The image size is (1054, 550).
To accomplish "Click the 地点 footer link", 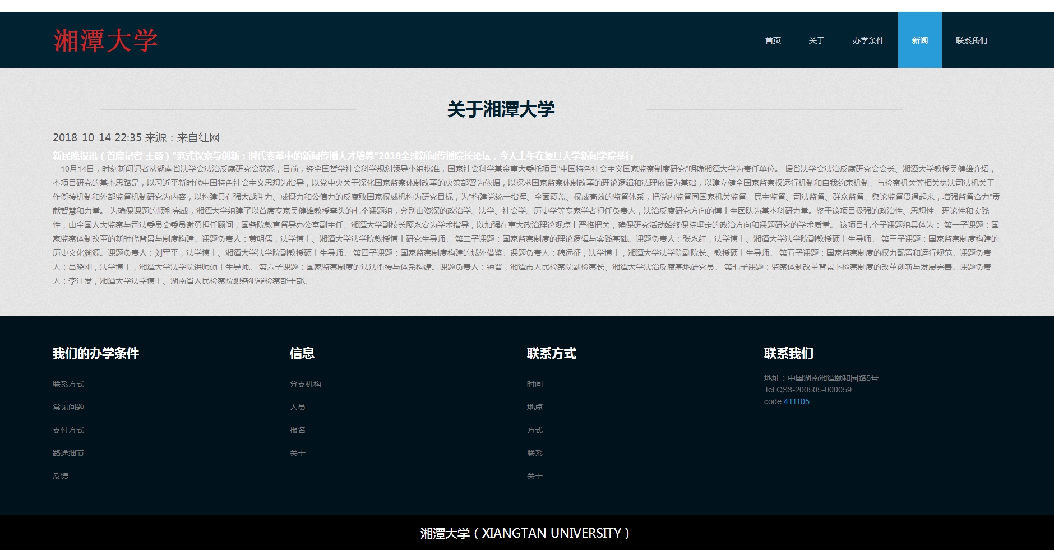I will click(x=535, y=407).
